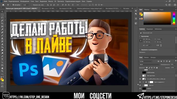This screenshot has width=177, height=99.
Task: Hide the Слой 5 layer
Action: click(140, 89)
